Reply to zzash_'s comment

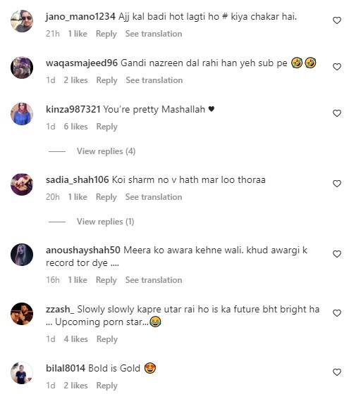click(107, 339)
